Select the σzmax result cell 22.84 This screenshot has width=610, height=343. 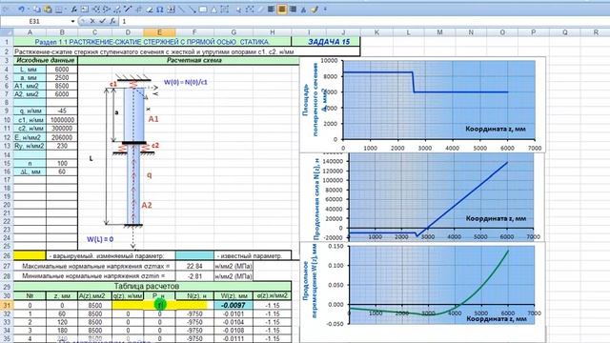(194, 266)
